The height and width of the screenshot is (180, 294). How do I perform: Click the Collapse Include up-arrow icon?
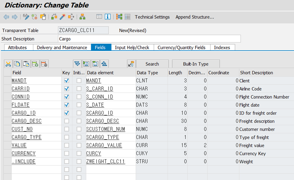(104, 64)
